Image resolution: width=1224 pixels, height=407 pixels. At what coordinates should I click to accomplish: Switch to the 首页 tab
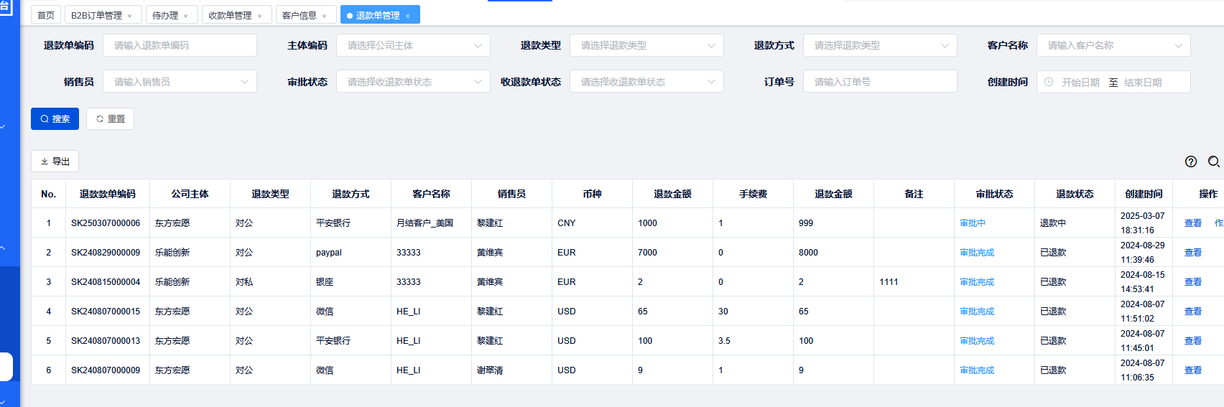tap(46, 15)
